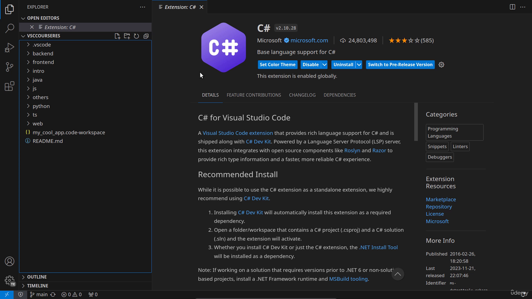
Task: Open the microsoft.com publisher link
Action: pyautogui.click(x=309, y=40)
